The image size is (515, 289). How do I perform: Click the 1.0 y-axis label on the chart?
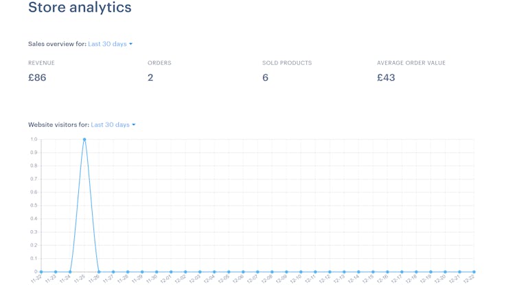pos(34,139)
